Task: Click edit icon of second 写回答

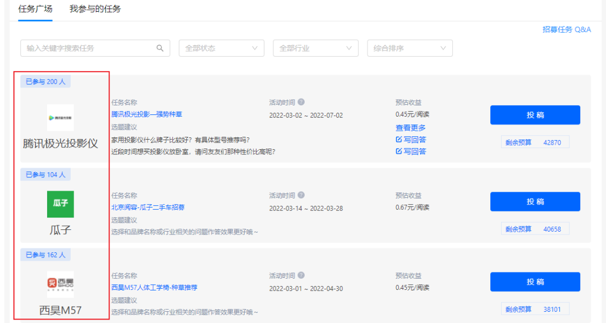Action: (x=399, y=151)
